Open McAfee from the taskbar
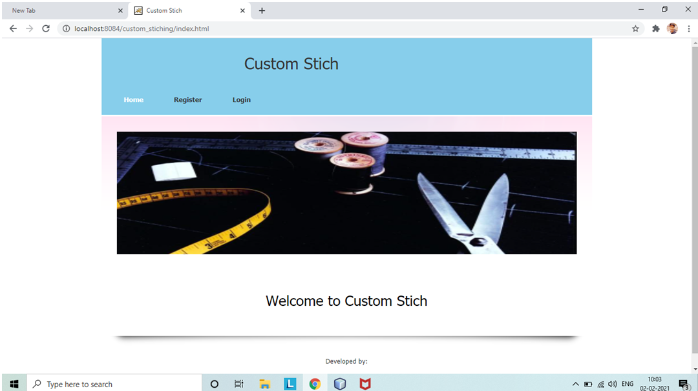The height and width of the screenshot is (391, 698). (365, 384)
